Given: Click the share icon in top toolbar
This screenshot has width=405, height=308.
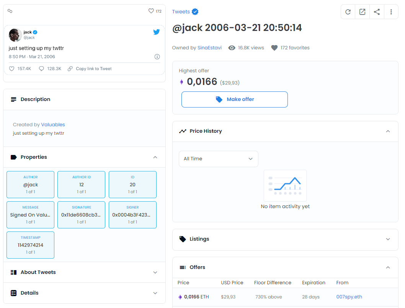Looking at the screenshot, I should (x=377, y=11).
